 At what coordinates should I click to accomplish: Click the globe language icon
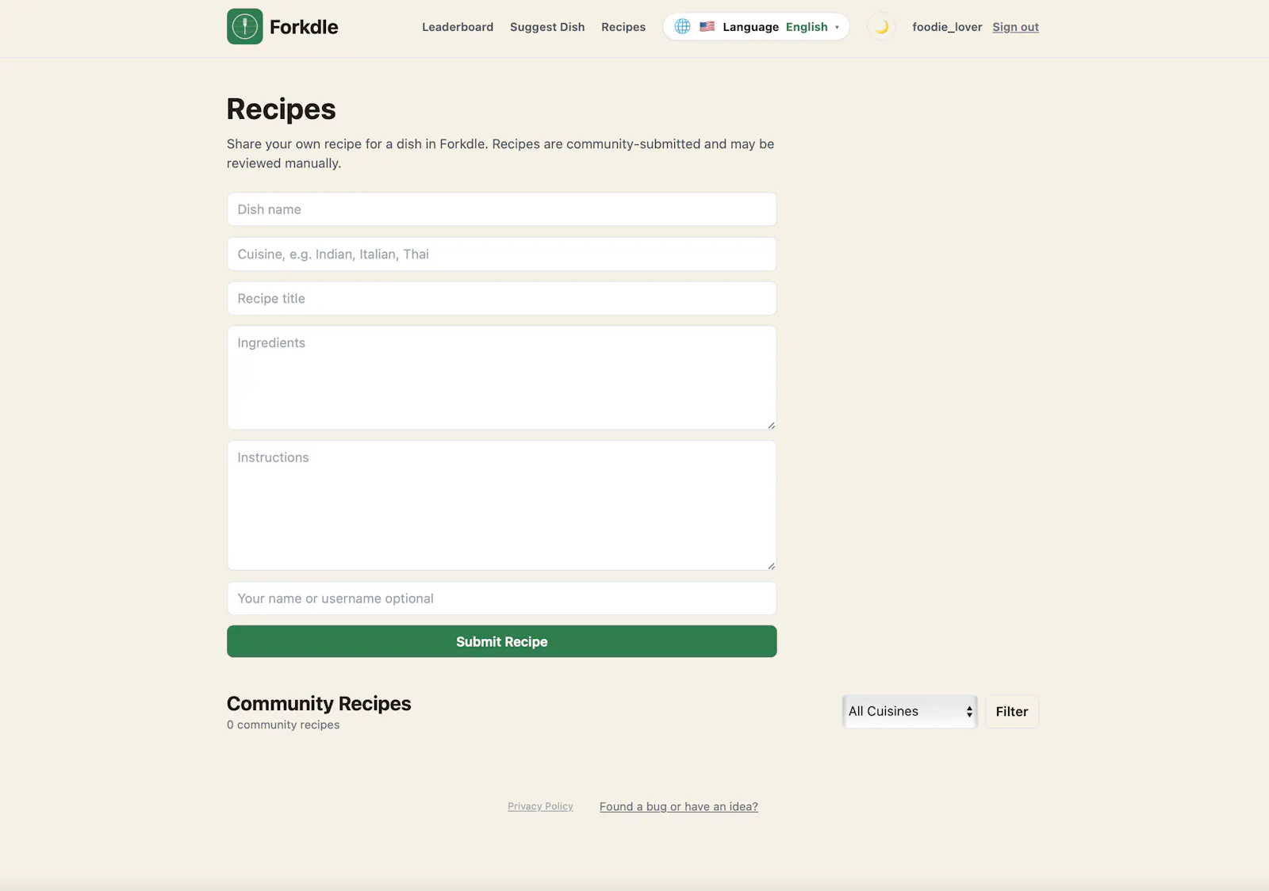coord(682,27)
